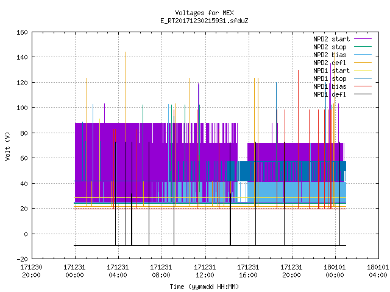
Task: Click the 171231 16:00 time tick label
Action: (x=248, y=271)
